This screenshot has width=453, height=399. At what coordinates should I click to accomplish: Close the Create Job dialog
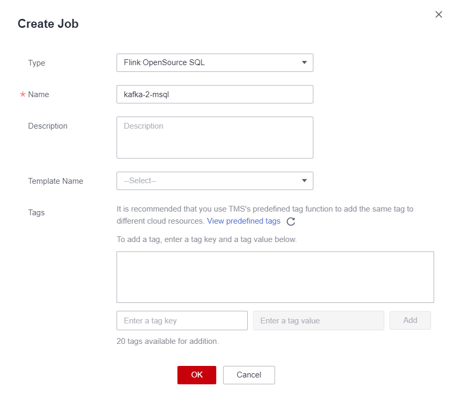(438, 15)
